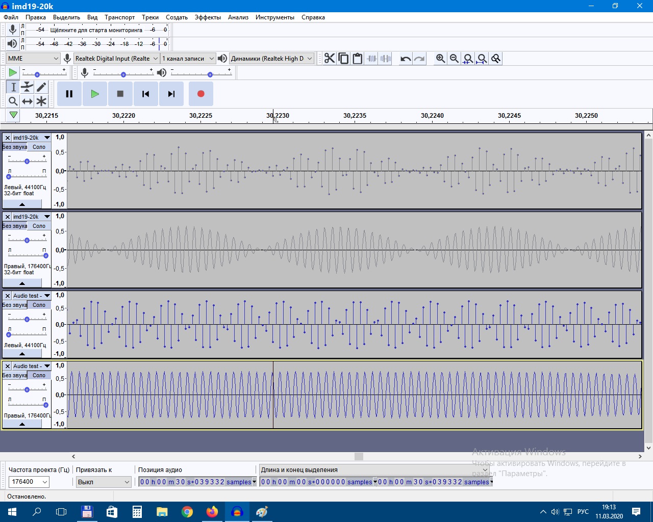Click the horizontal scrollbar thumb
653x522 pixels.
pyautogui.click(x=359, y=456)
